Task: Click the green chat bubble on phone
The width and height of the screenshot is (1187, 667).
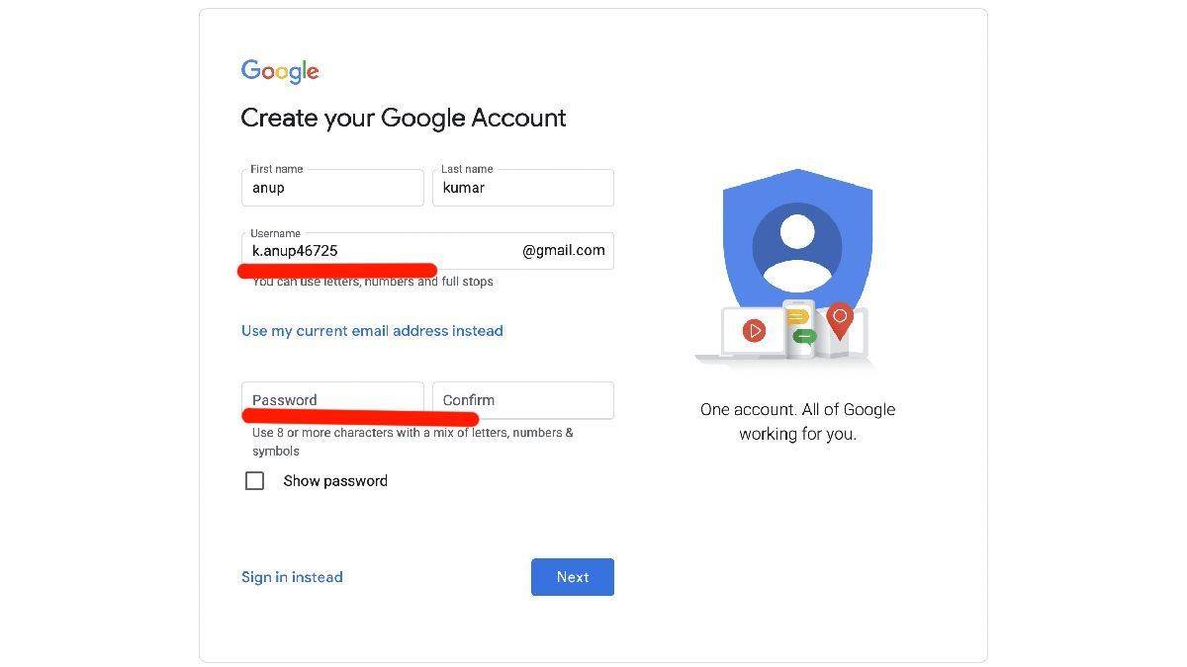Action: 804,337
